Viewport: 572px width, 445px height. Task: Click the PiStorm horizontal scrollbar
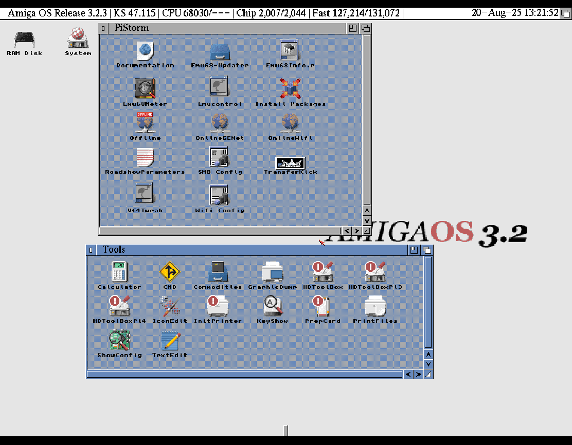220,231
